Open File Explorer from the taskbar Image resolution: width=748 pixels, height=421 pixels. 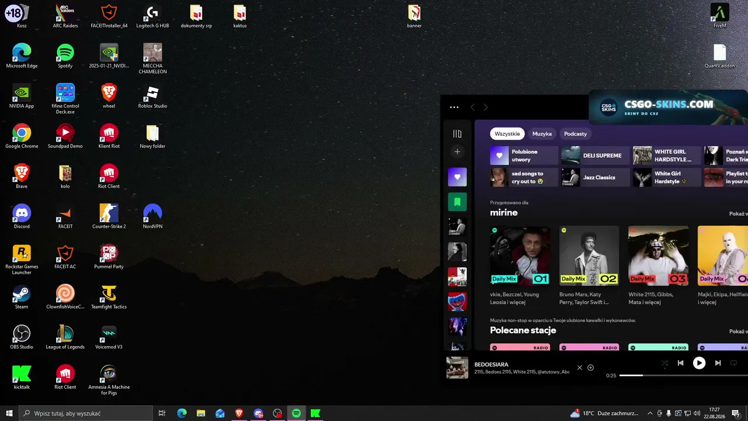pyautogui.click(x=200, y=413)
